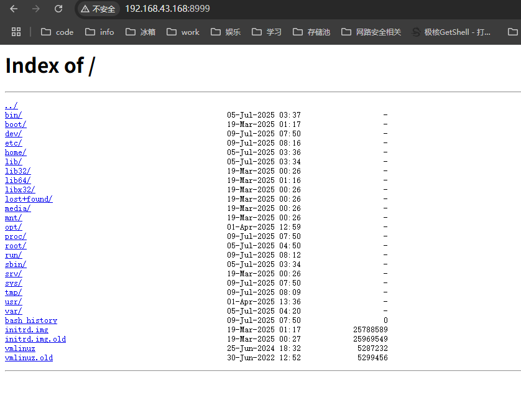
Task: Open the bash_history file link
Action: pos(31,320)
